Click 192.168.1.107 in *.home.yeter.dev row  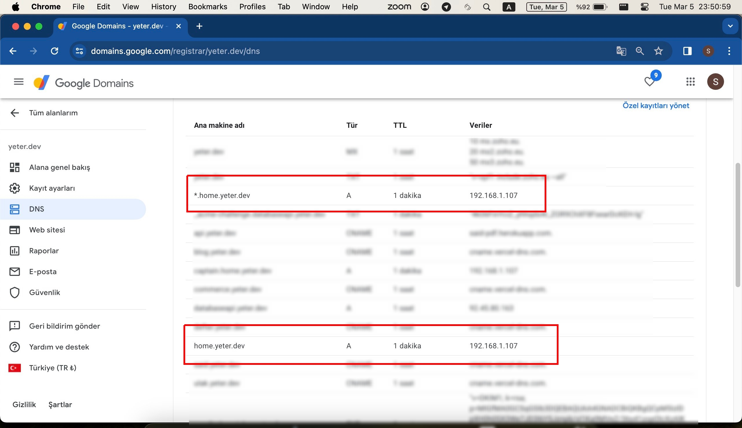pyautogui.click(x=494, y=196)
